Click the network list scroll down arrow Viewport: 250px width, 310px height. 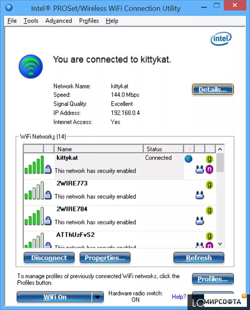[220, 244]
